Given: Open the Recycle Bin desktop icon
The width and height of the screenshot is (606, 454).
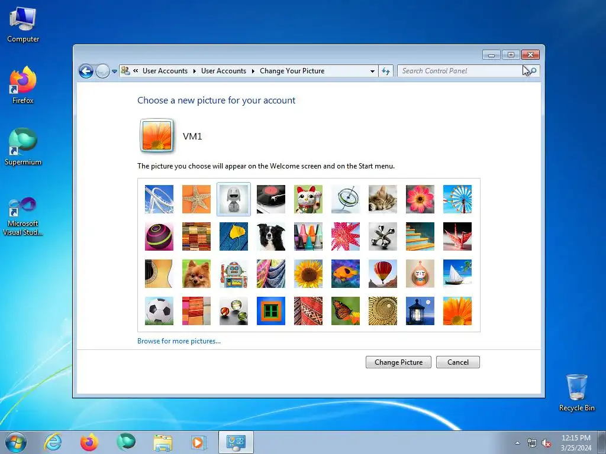Looking at the screenshot, I should click(576, 393).
